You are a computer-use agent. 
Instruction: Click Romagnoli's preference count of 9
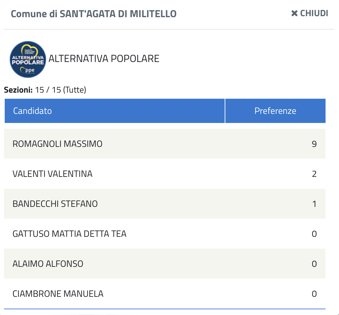pyautogui.click(x=314, y=144)
